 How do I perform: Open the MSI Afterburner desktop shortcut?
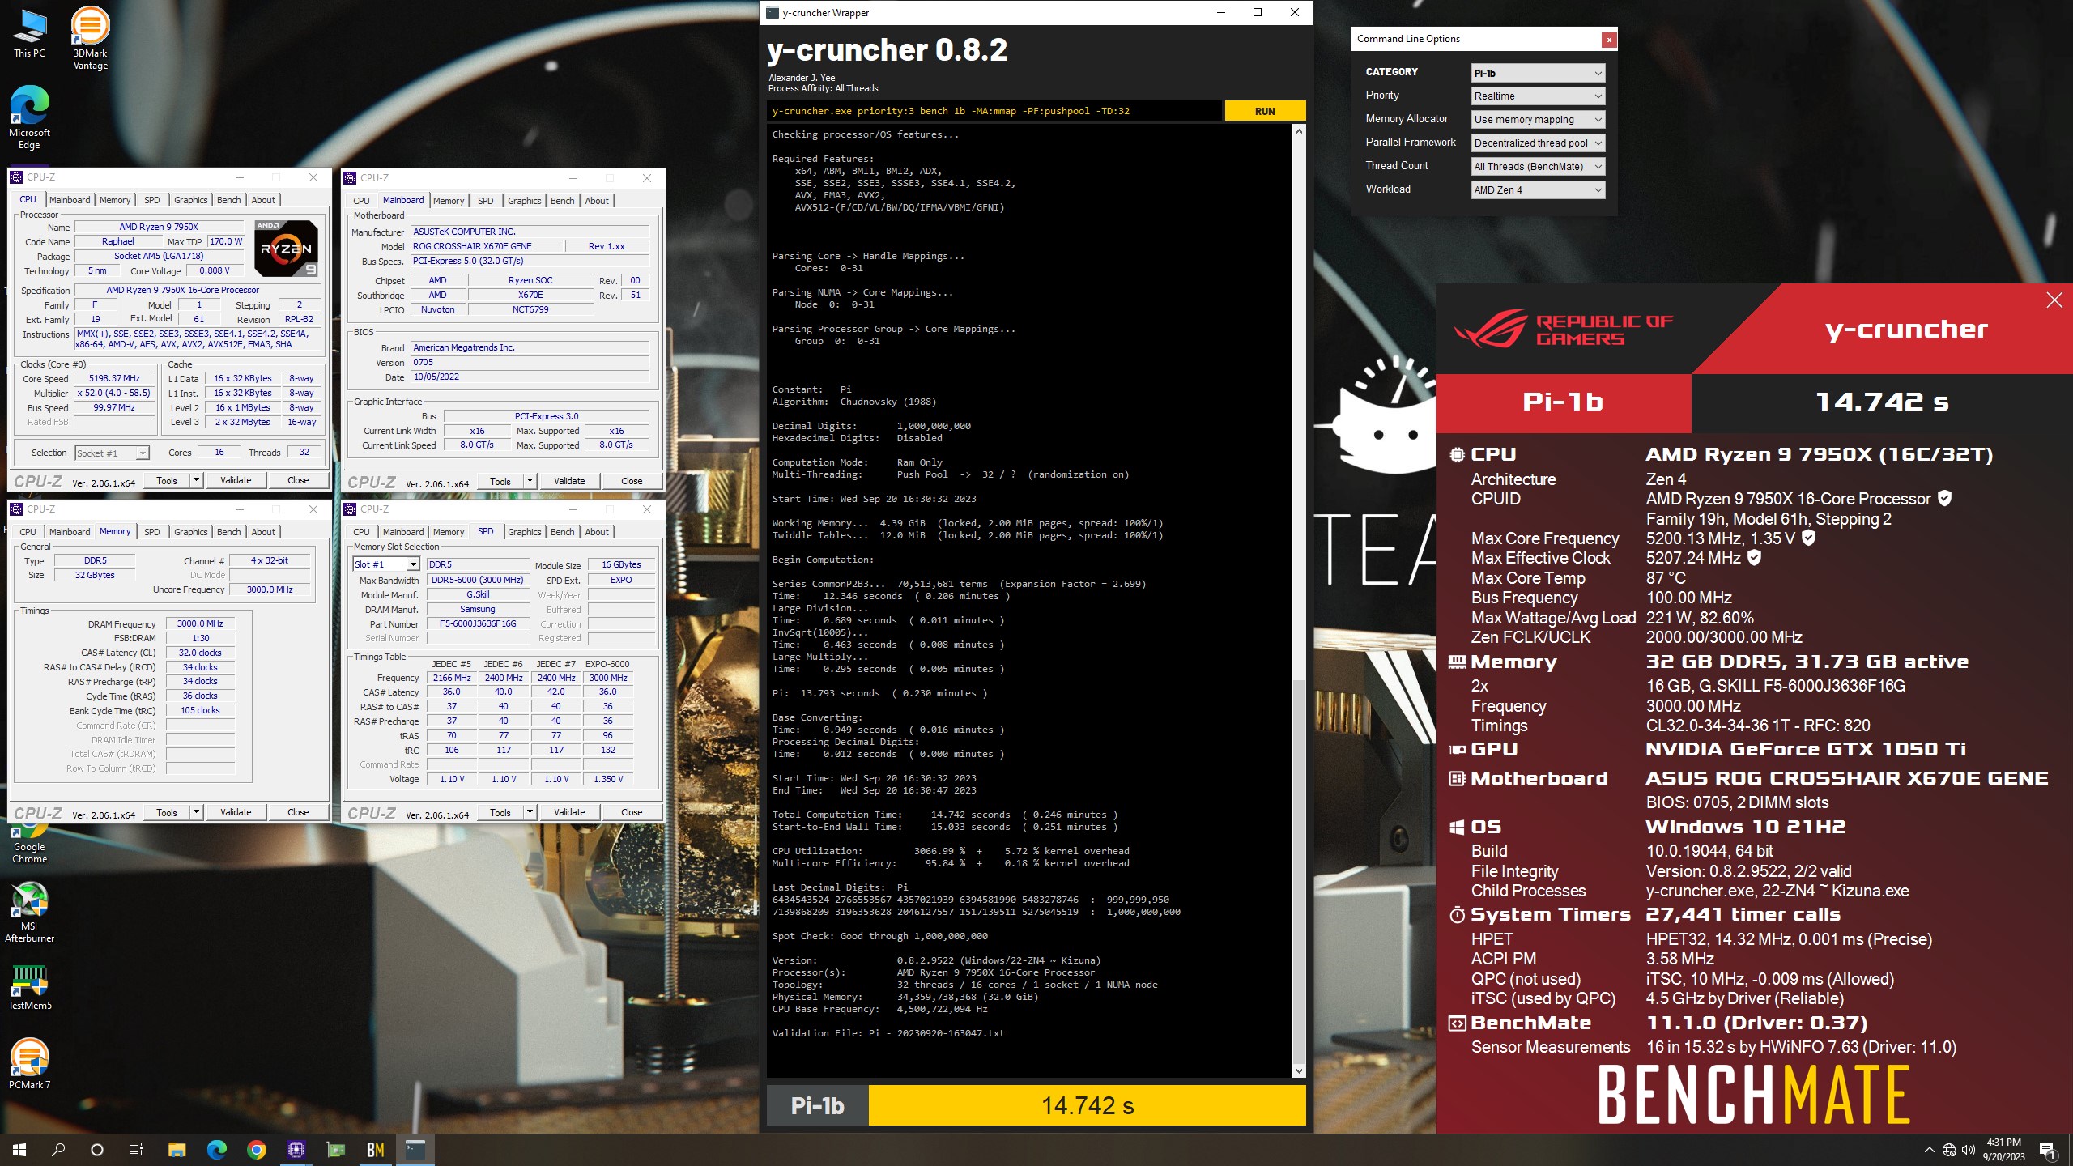[29, 911]
